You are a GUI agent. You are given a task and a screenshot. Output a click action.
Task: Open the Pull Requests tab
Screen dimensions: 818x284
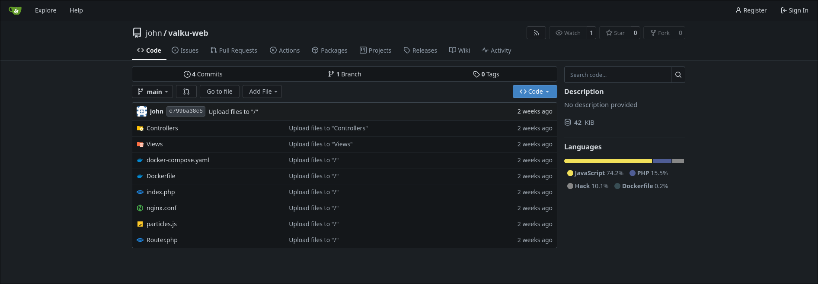233,50
